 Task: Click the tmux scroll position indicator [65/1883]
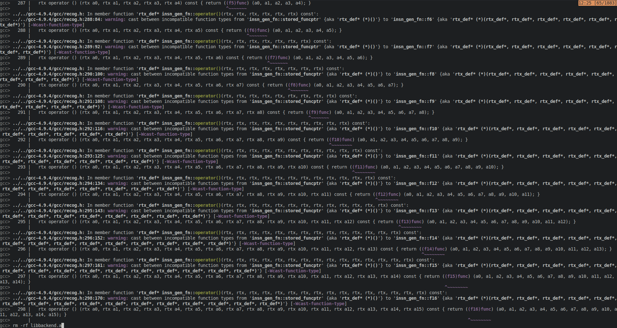pyautogui.click(x=597, y=3)
